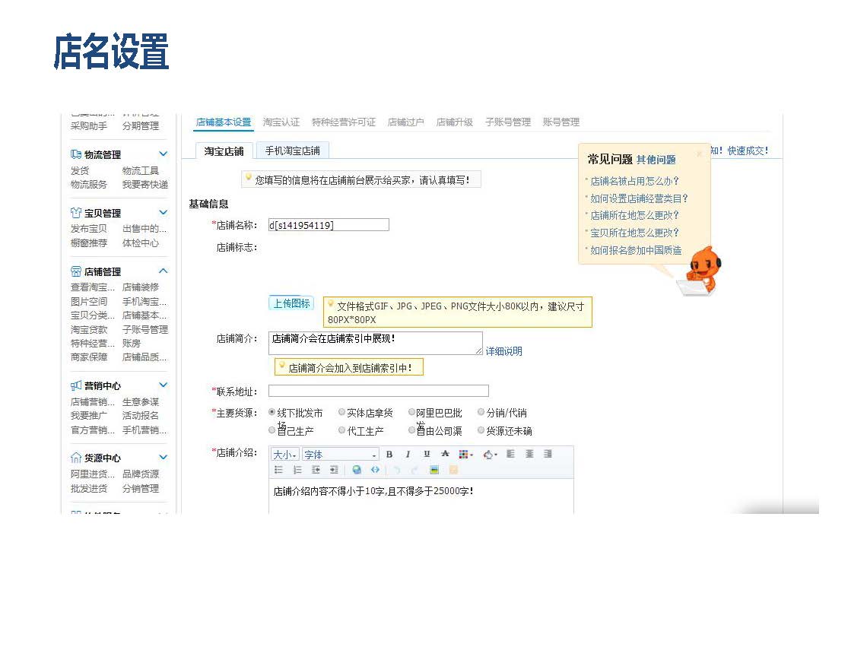Open the 大小 font size dropdown
Screen dimensions: 867x650
(285, 455)
